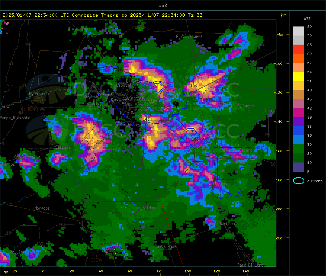Select the 'Cos_Amarilla' place label
326x276 pixels.
(x=27, y=157)
